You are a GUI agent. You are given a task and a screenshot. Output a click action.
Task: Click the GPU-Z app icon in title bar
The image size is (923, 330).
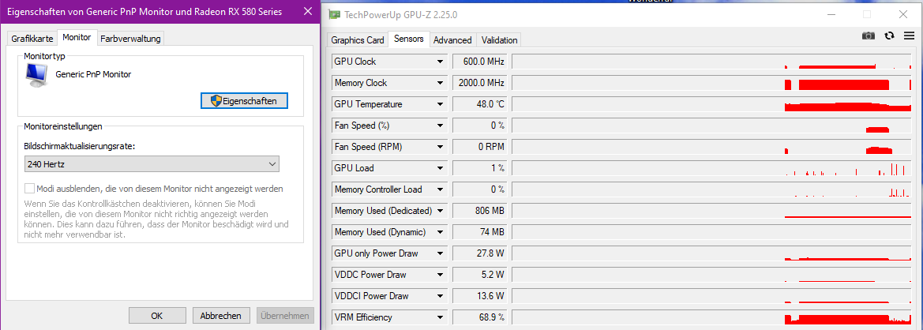[334, 14]
